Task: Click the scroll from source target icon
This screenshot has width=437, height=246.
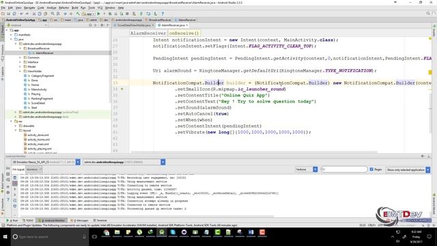Action: (90, 25)
